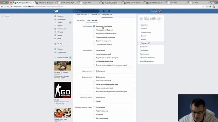Click the green extension icon in browser toolbar

click(211, 6)
